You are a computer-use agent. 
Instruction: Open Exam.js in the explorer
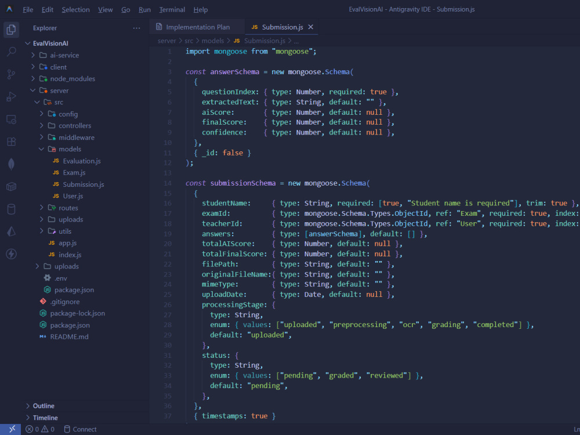click(x=74, y=172)
